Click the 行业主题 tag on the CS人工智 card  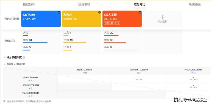pos(109,23)
